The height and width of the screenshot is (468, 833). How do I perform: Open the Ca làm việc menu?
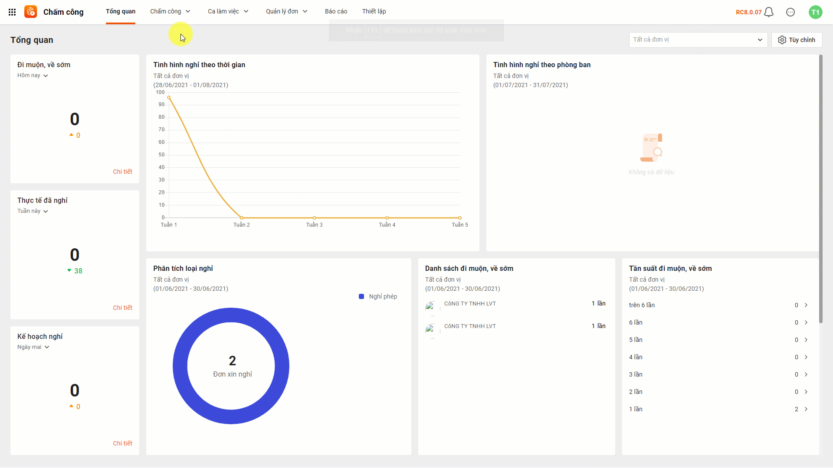click(x=228, y=11)
